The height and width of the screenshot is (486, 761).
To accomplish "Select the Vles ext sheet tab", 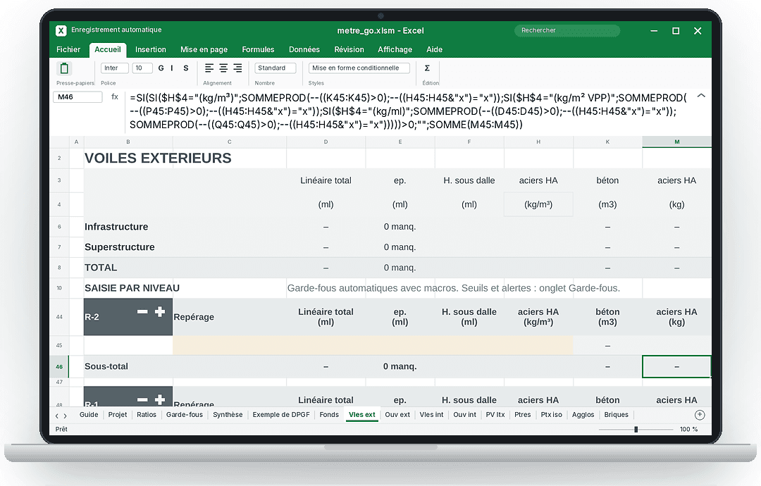I will pyautogui.click(x=362, y=415).
